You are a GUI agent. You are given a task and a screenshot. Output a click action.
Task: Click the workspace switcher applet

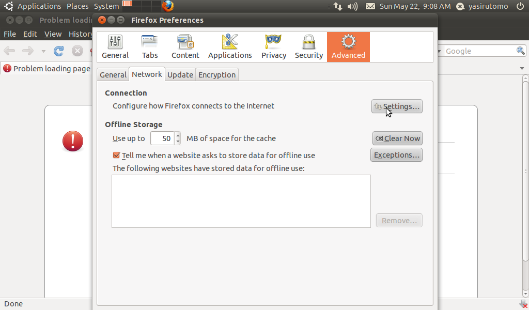click(142, 6)
